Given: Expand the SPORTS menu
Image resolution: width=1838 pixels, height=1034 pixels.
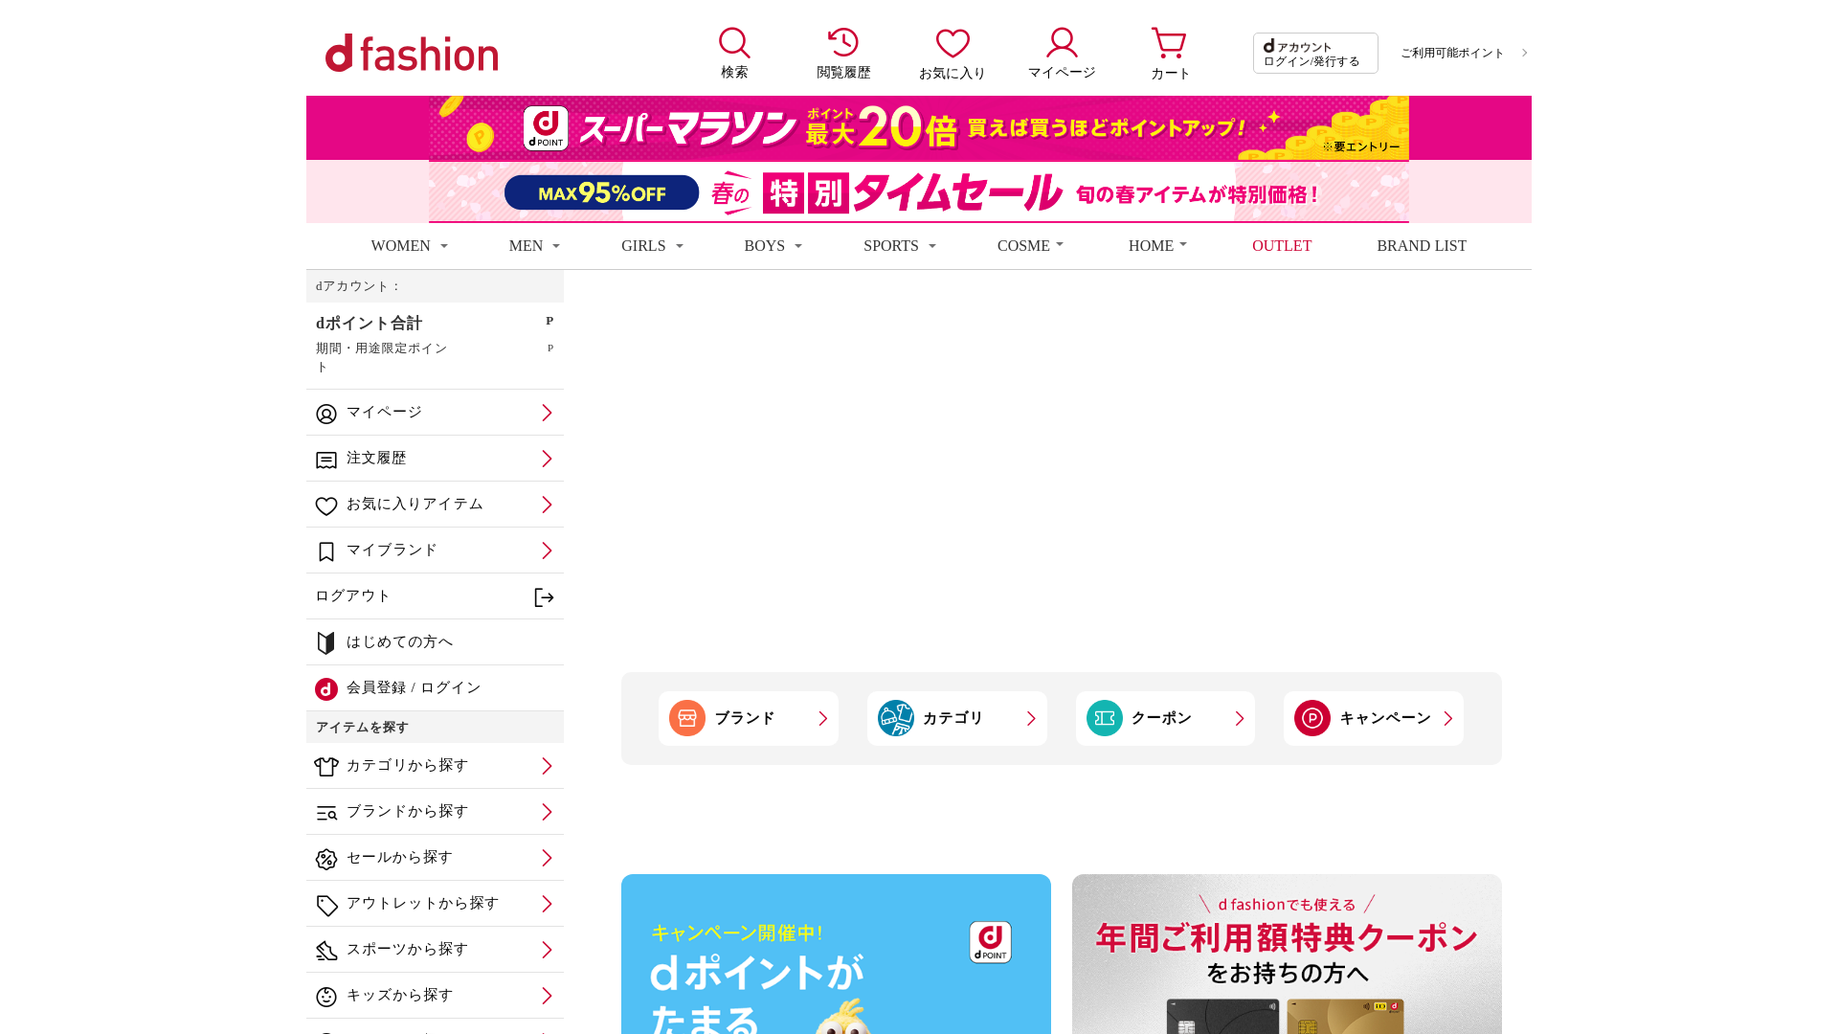Looking at the screenshot, I should click(899, 246).
